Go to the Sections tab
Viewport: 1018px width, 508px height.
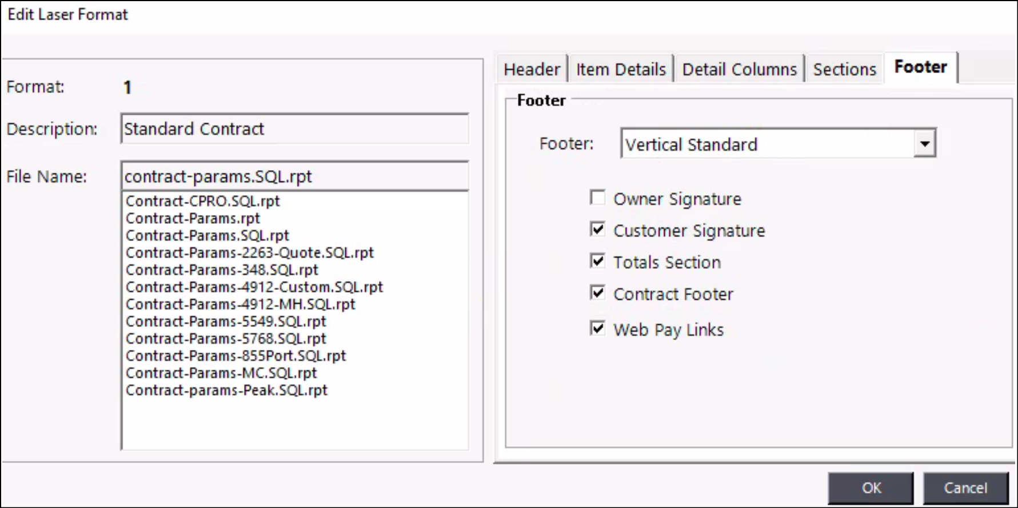[844, 70]
